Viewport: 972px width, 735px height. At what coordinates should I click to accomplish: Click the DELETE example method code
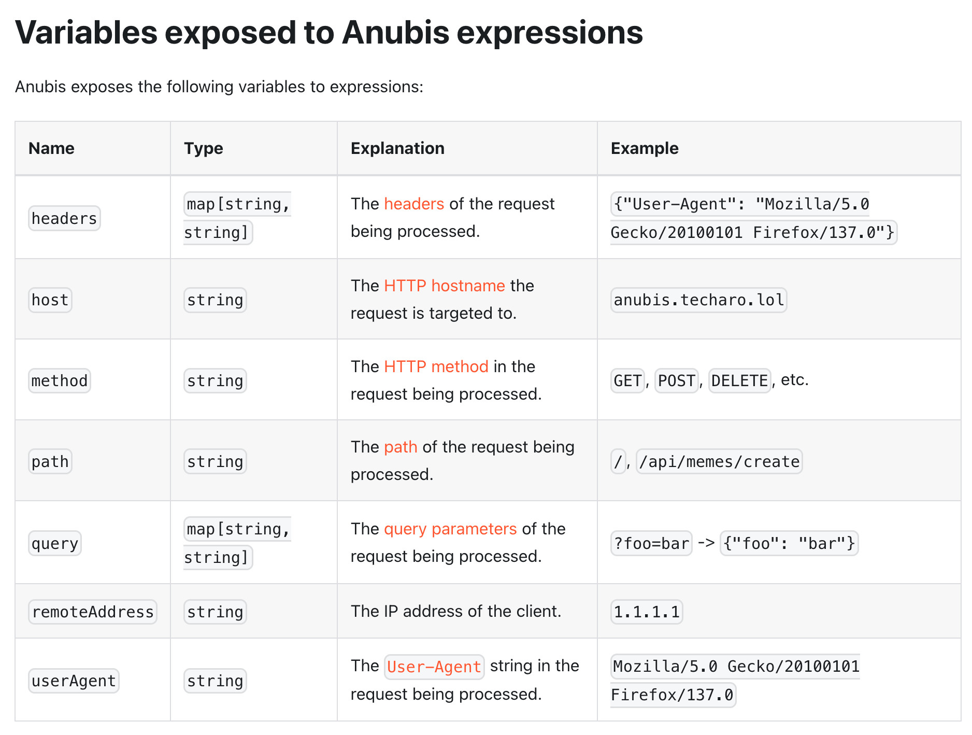[x=739, y=381]
